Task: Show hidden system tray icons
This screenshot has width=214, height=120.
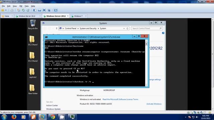Action: pos(186,117)
